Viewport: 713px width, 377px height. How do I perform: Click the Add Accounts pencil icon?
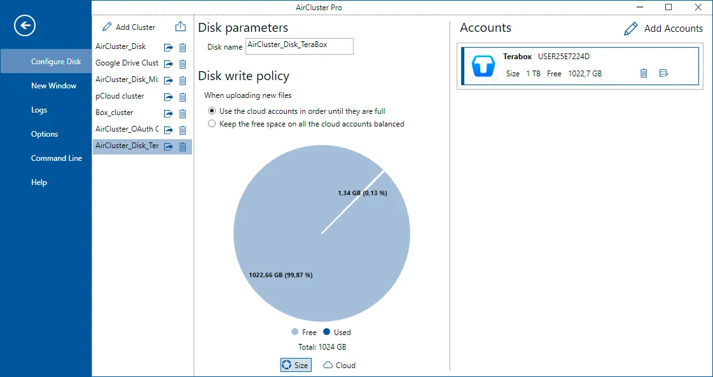pyautogui.click(x=631, y=29)
